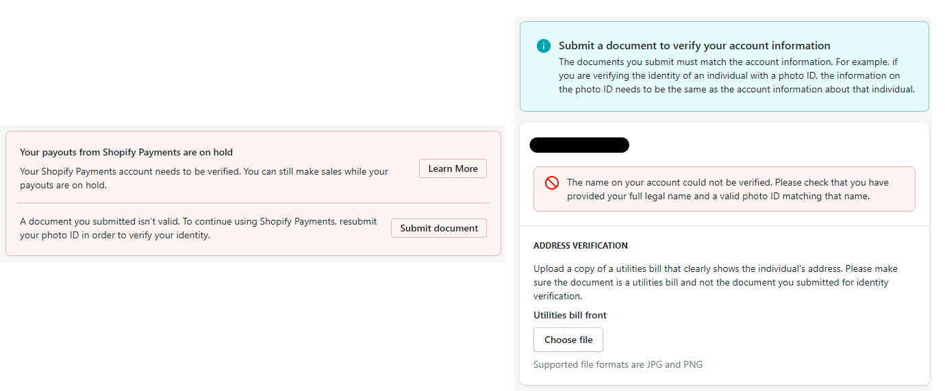
Task: Select the ADDRESS VERIFICATION section heading
Action: pyautogui.click(x=580, y=245)
